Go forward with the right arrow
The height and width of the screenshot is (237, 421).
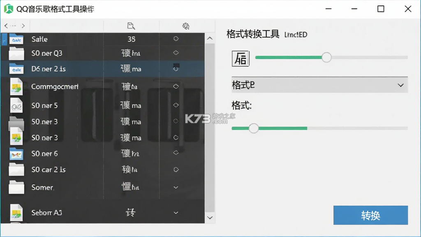[23, 26]
